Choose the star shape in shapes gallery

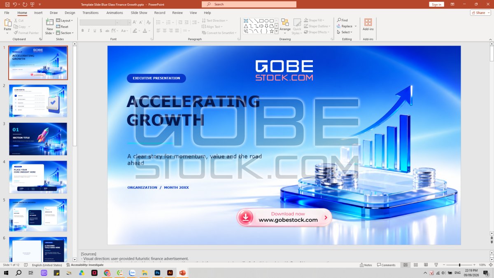[272, 31]
